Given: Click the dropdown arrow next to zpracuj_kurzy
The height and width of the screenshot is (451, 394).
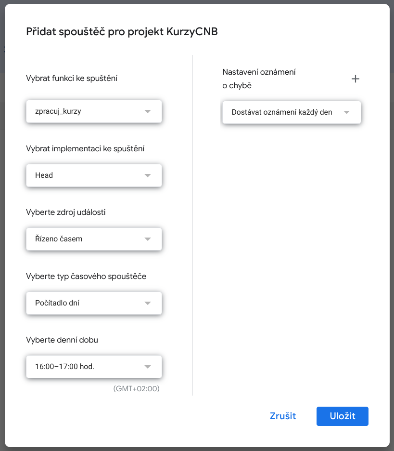Looking at the screenshot, I should (x=148, y=111).
